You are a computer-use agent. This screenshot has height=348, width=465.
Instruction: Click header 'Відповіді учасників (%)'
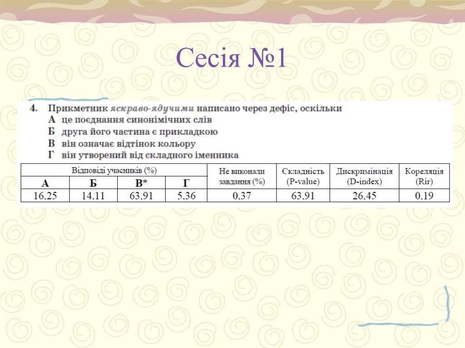click(x=114, y=170)
